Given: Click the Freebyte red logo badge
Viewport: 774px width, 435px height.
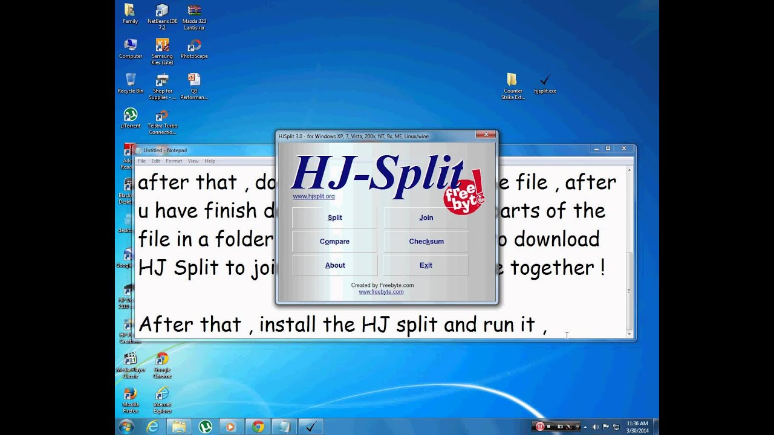Looking at the screenshot, I should 464,193.
